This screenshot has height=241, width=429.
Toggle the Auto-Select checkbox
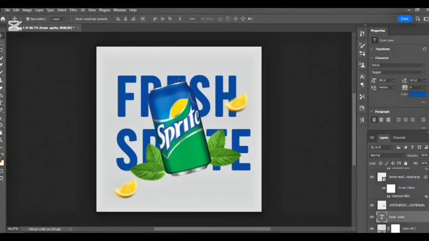28,19
